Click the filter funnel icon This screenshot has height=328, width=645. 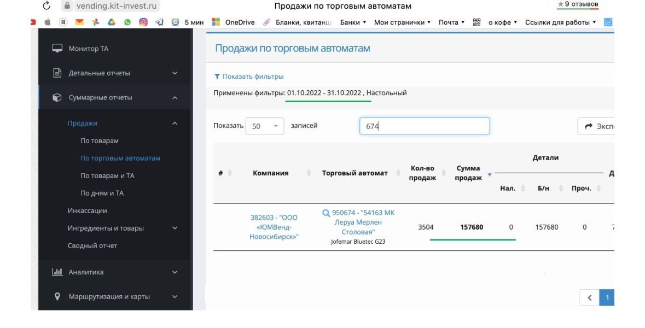pos(217,77)
